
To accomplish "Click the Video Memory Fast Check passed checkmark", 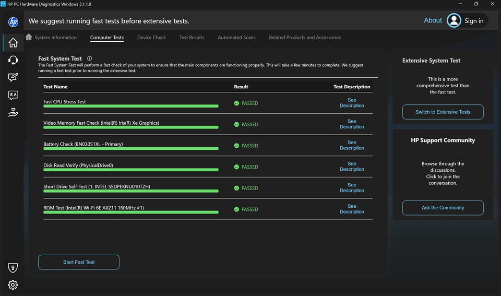I will 236,124.
